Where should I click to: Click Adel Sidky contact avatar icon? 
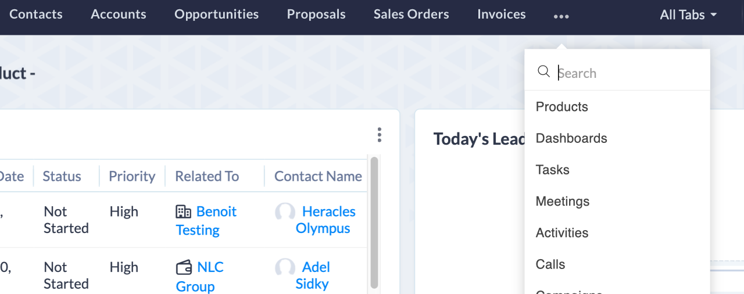tap(285, 267)
